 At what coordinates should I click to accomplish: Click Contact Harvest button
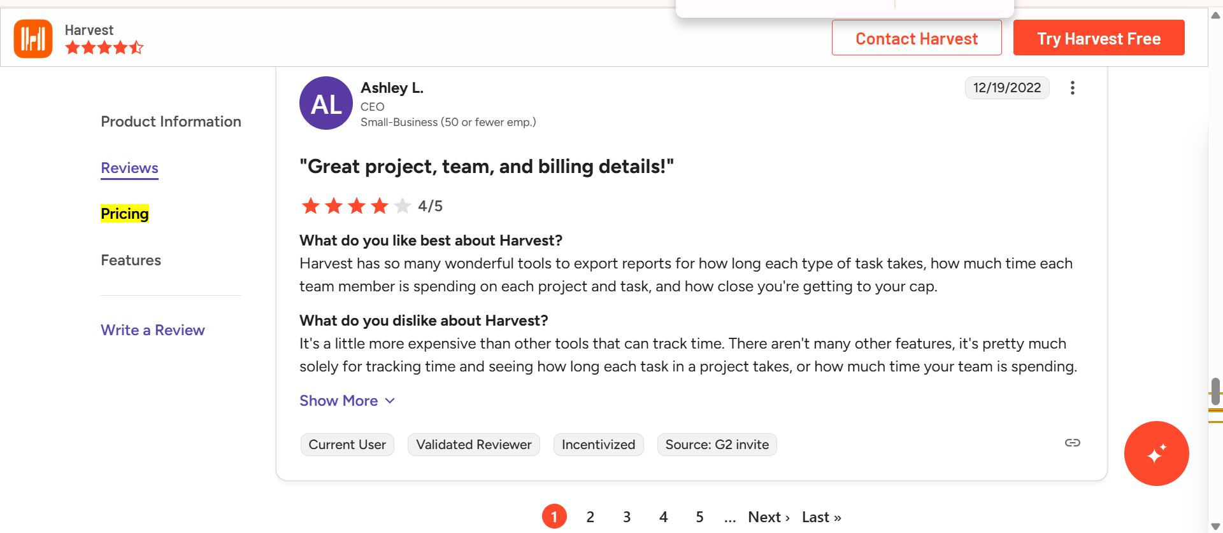point(917,38)
